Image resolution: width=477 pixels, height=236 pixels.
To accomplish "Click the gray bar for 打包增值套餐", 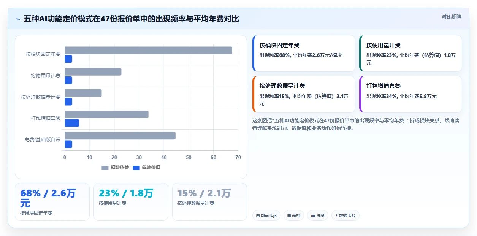I will 106,114.
